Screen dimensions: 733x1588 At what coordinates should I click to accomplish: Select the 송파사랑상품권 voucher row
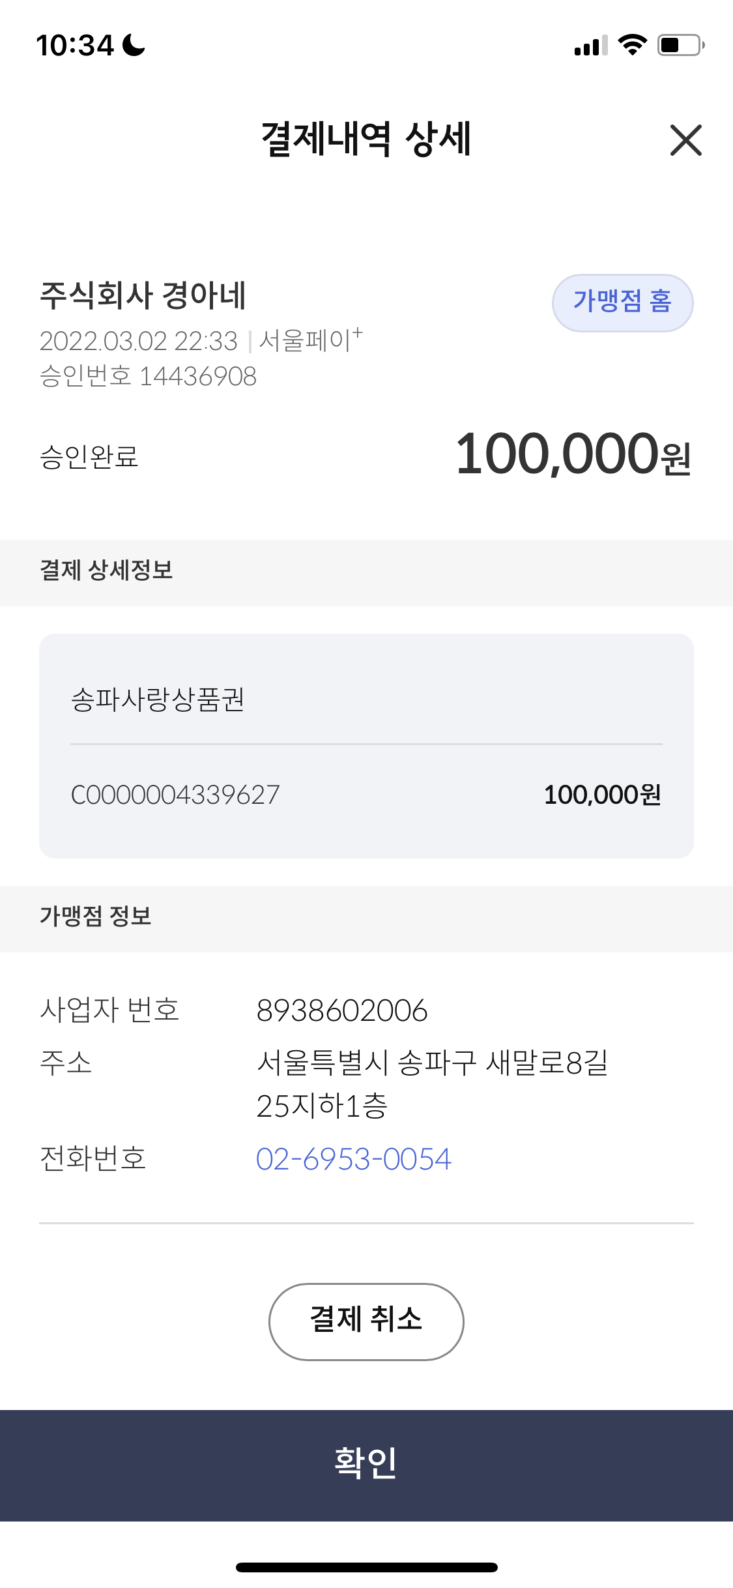366,699
